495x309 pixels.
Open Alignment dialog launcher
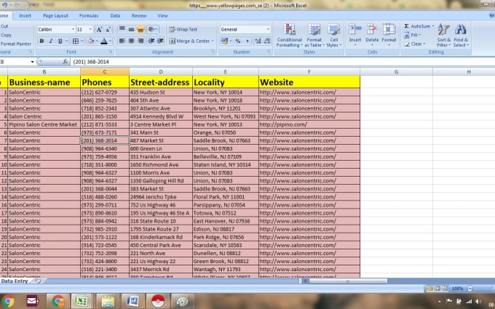(213, 52)
